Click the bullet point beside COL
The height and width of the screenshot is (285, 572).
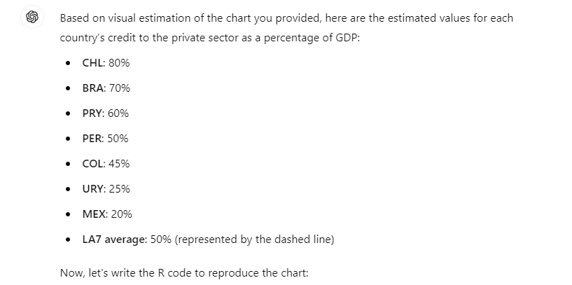click(x=68, y=164)
